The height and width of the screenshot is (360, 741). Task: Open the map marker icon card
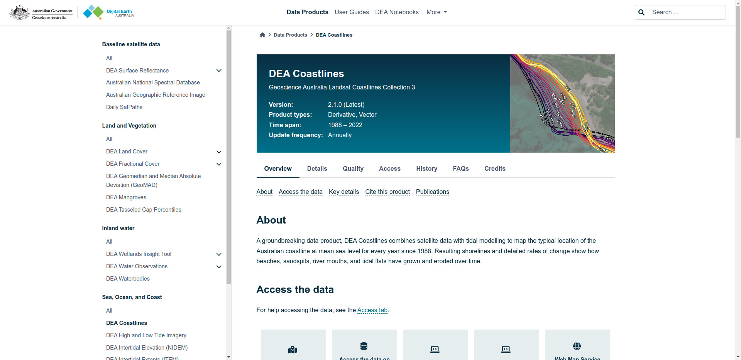[293, 349]
